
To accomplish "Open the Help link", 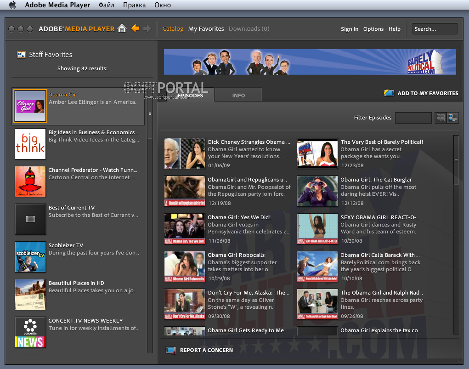I will 395,29.
